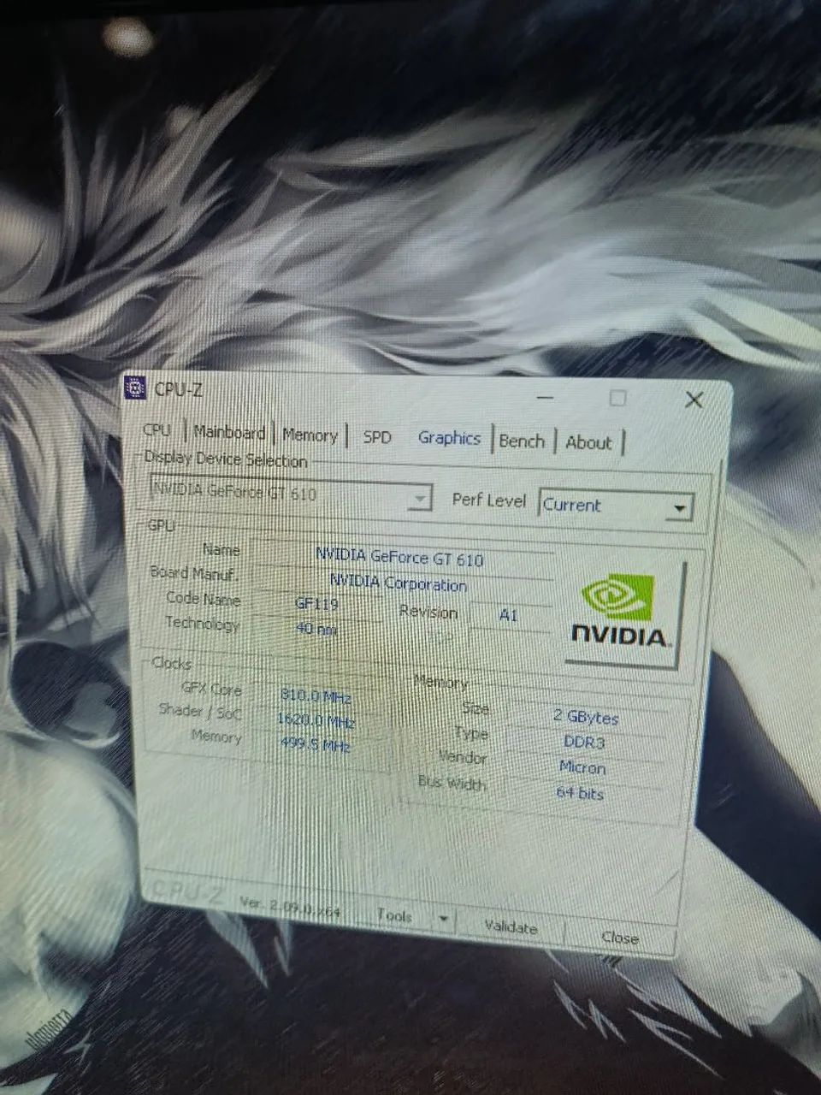The width and height of the screenshot is (821, 1095).
Task: Click the Board Manuf. label
Action: tap(194, 573)
